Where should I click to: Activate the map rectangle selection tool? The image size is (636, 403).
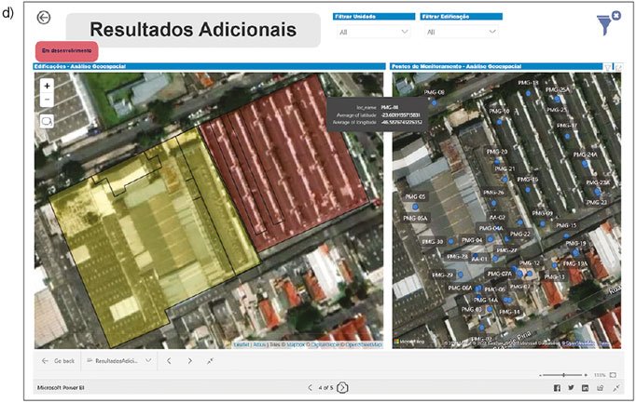(x=47, y=121)
